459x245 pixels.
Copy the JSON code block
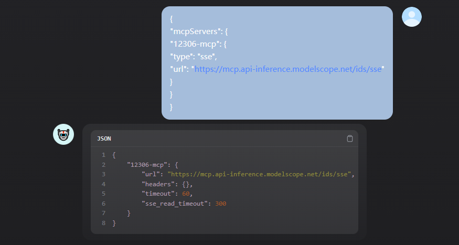click(x=350, y=139)
